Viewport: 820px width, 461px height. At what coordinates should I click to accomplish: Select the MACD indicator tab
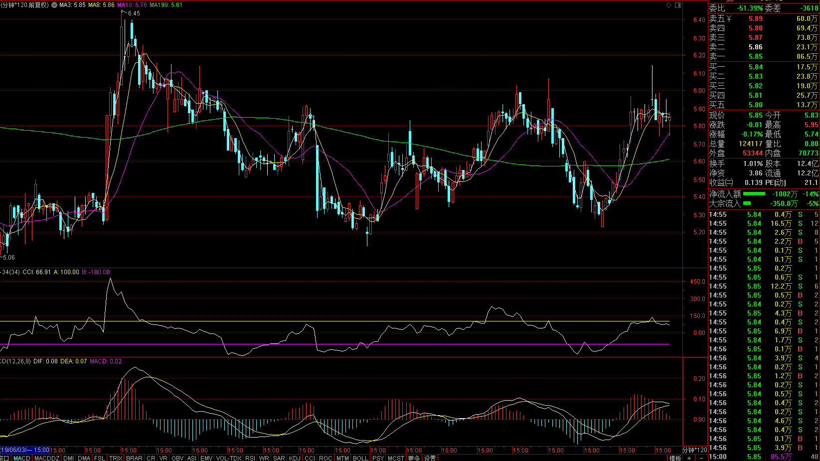pyautogui.click(x=22, y=458)
